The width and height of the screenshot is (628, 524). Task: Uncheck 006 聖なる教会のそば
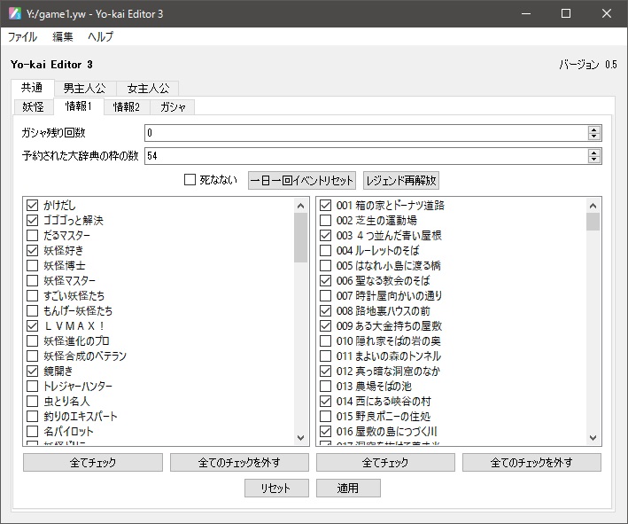326,281
